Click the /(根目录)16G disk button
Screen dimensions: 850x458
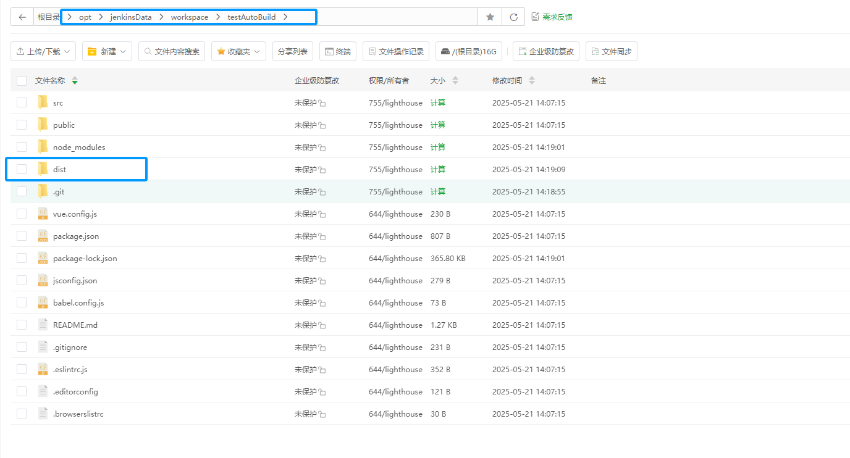pos(469,51)
